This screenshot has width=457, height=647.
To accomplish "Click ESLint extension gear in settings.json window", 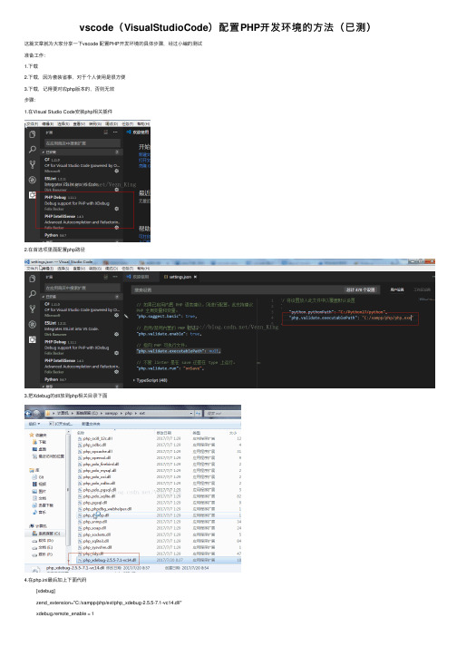I will pos(117,334).
